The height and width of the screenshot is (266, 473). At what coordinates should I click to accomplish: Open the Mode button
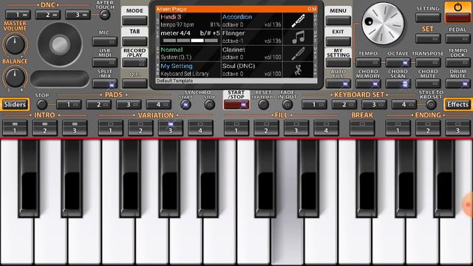click(x=135, y=21)
